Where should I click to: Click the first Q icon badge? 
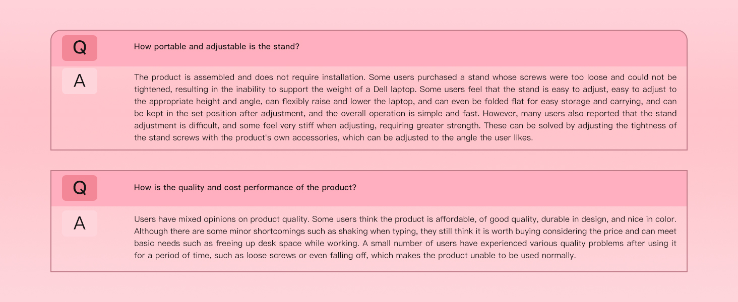(x=80, y=48)
